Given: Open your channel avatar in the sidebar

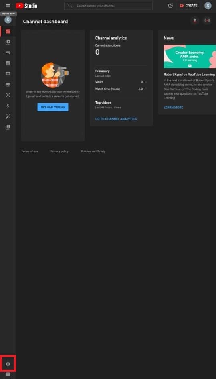Looking at the screenshot, I should (8, 20).
